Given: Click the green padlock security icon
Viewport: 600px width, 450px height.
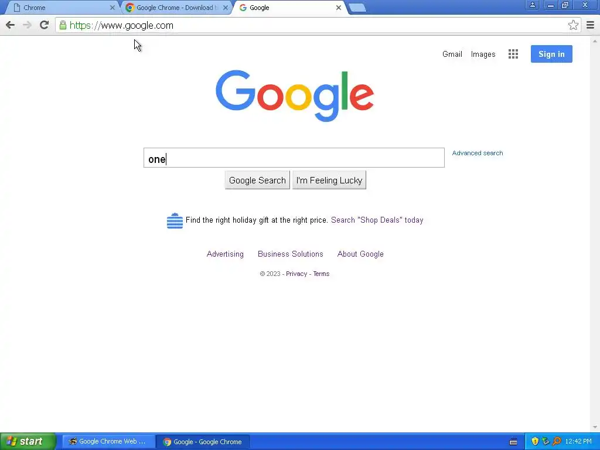Looking at the screenshot, I should coord(63,25).
